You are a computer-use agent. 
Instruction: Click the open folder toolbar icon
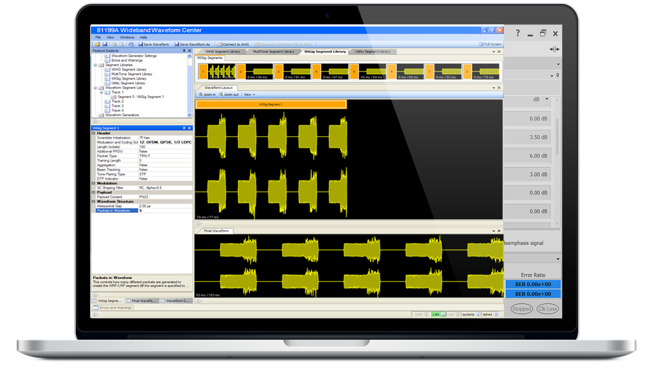click(97, 44)
